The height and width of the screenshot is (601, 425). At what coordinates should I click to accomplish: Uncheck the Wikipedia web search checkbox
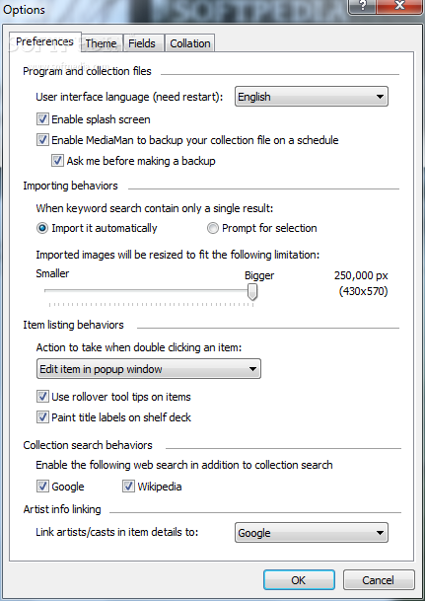(128, 486)
